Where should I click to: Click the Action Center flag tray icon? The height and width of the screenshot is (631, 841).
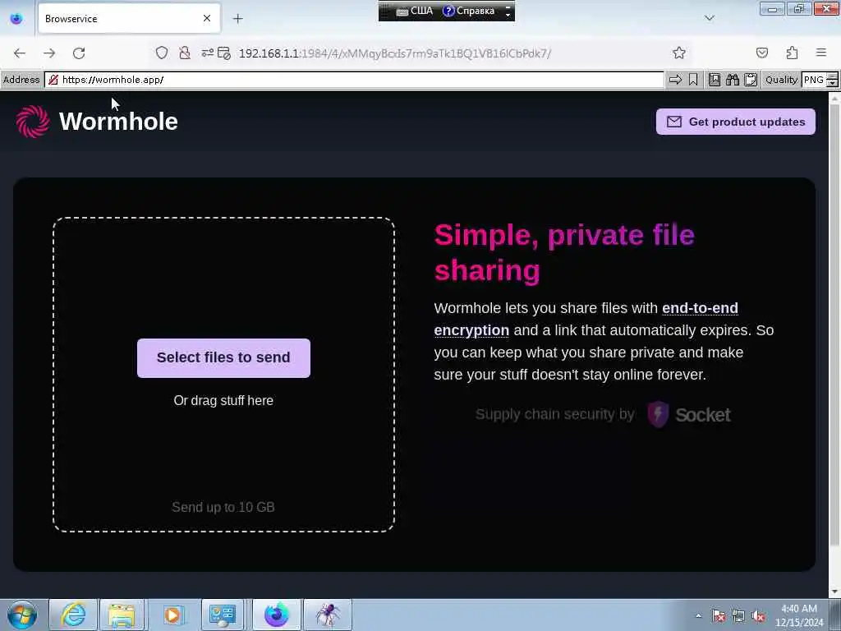718,616
